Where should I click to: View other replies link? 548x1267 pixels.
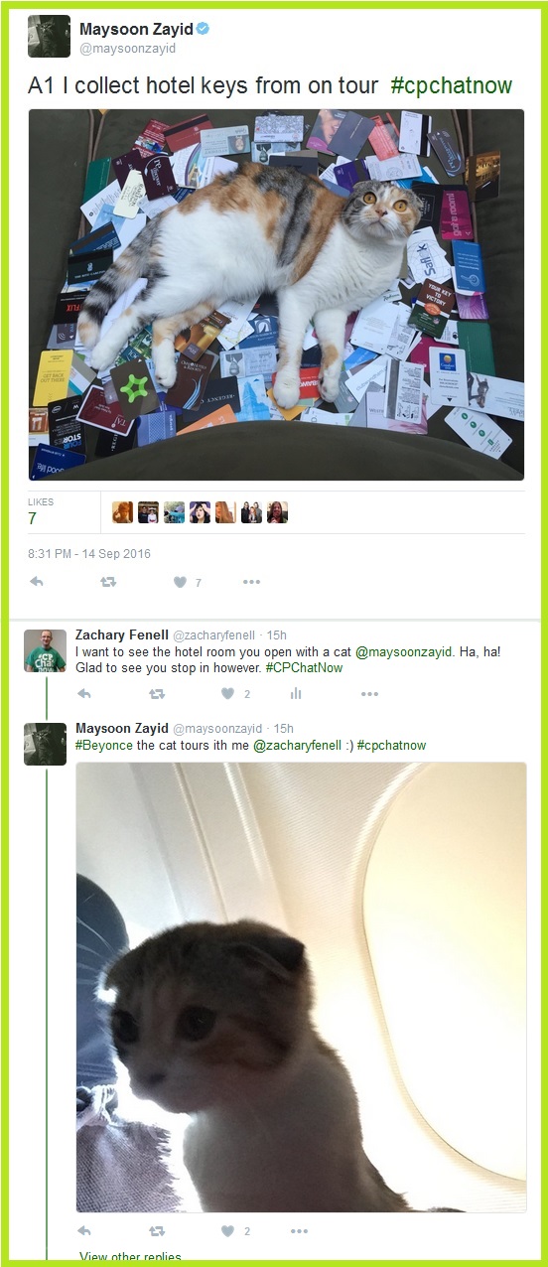(128, 1258)
